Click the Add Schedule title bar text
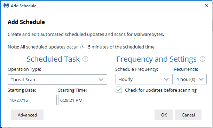 coord(24,6)
